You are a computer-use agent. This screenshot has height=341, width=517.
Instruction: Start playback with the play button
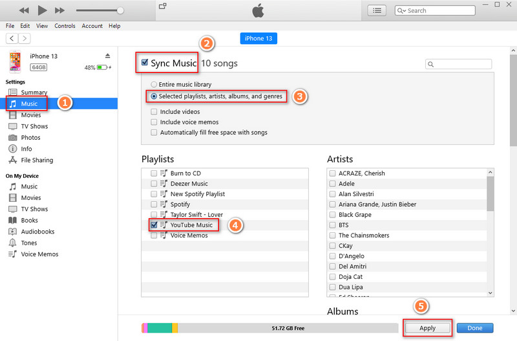pyautogui.click(x=42, y=10)
